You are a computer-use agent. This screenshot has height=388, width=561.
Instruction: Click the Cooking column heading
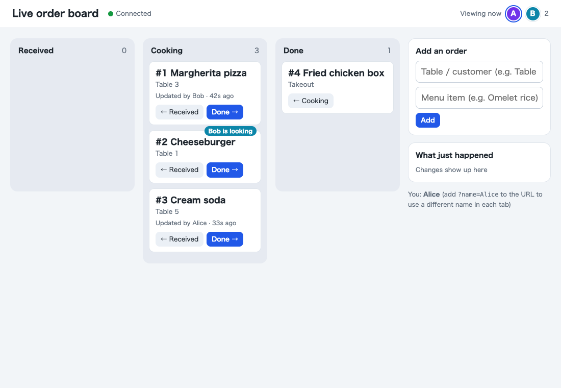[x=167, y=51]
